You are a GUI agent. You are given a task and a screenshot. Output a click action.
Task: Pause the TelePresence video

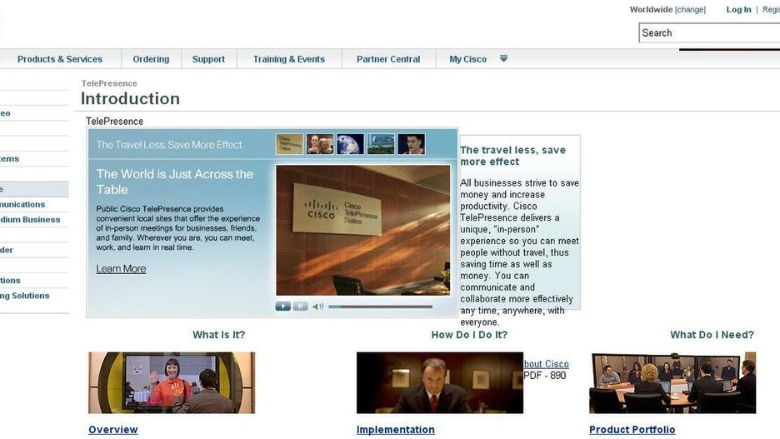click(301, 307)
